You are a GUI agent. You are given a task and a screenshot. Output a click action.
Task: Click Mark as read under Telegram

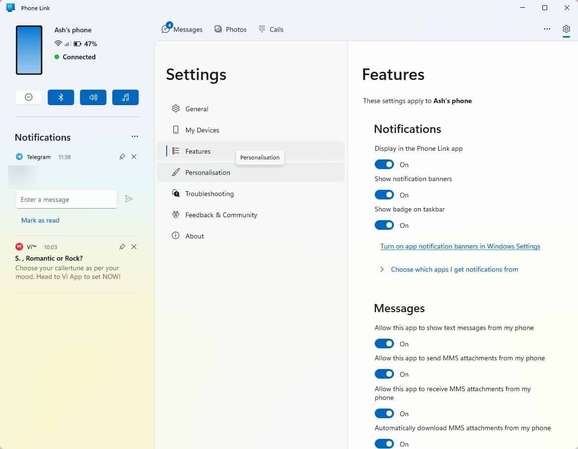[40, 220]
